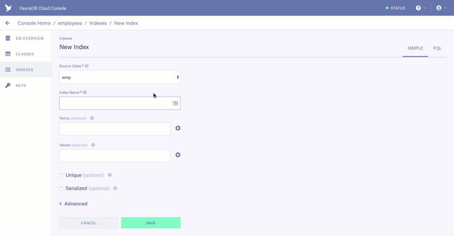This screenshot has height=236, width=454.
Task: Switch to the FQL tab
Action: click(437, 48)
